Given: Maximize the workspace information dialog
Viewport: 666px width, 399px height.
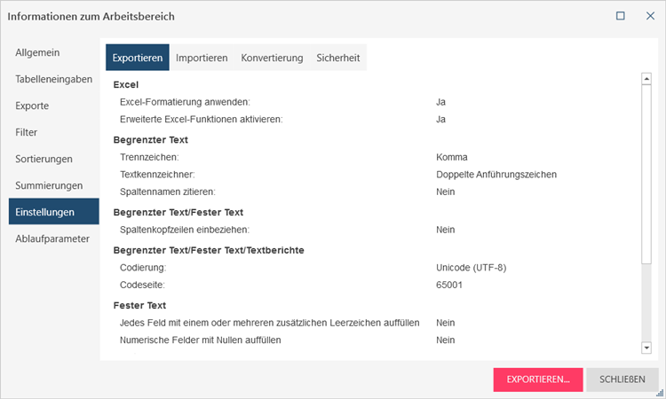Looking at the screenshot, I should [x=621, y=16].
